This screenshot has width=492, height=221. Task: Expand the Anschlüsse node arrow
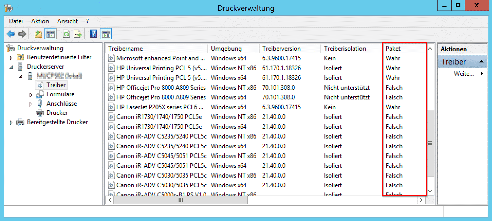31,104
